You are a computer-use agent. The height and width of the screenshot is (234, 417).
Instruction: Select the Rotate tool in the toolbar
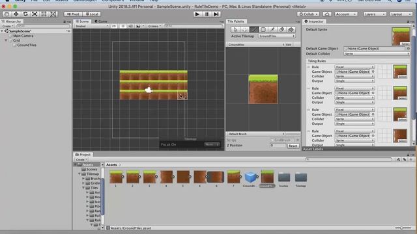pyautogui.click(x=25, y=14)
